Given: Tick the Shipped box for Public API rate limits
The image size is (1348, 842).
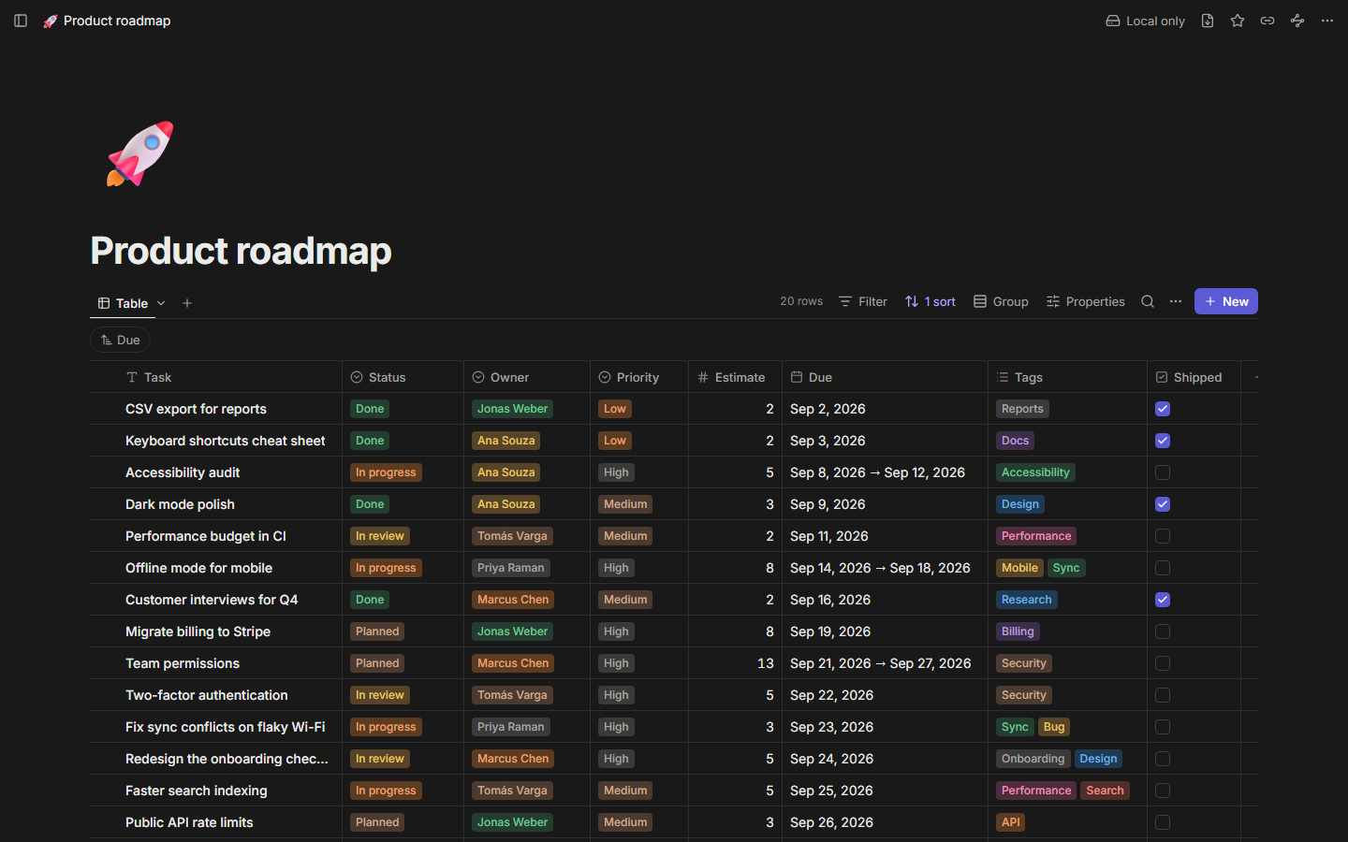Looking at the screenshot, I should pos(1163,822).
